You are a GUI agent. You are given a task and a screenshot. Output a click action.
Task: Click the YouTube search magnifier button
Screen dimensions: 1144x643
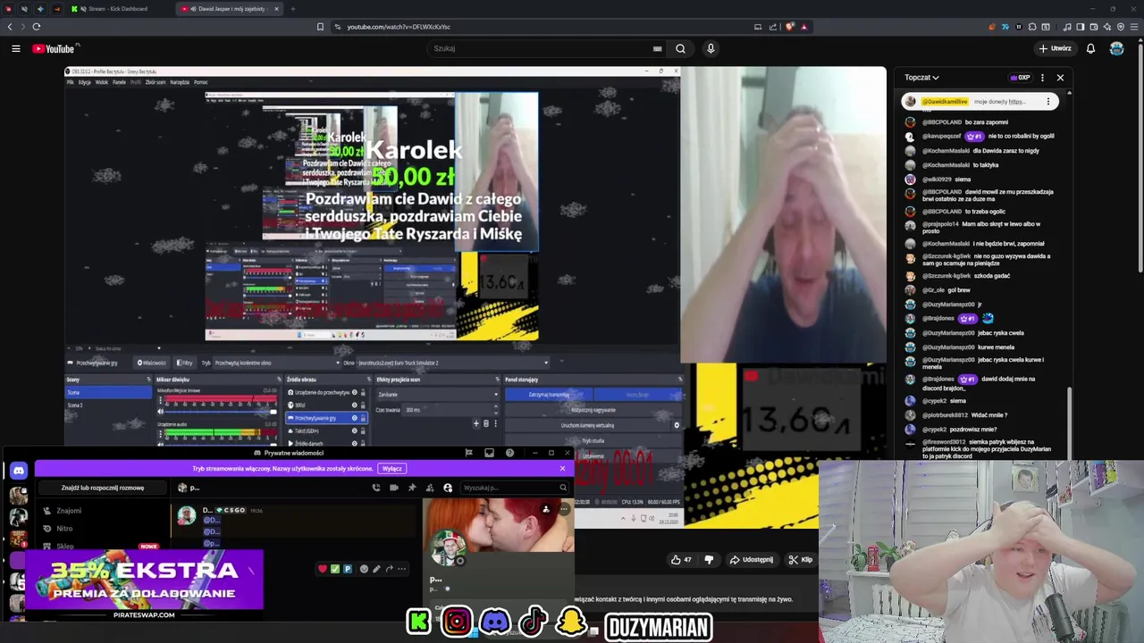[680, 48]
